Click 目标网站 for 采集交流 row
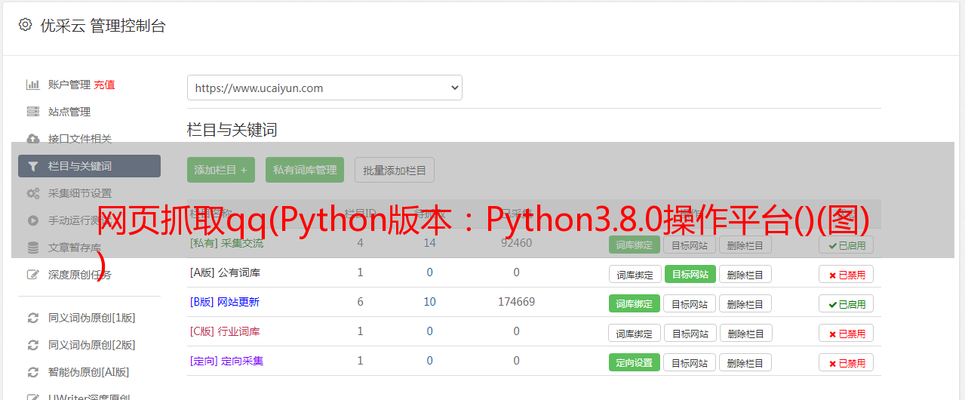 tap(690, 245)
